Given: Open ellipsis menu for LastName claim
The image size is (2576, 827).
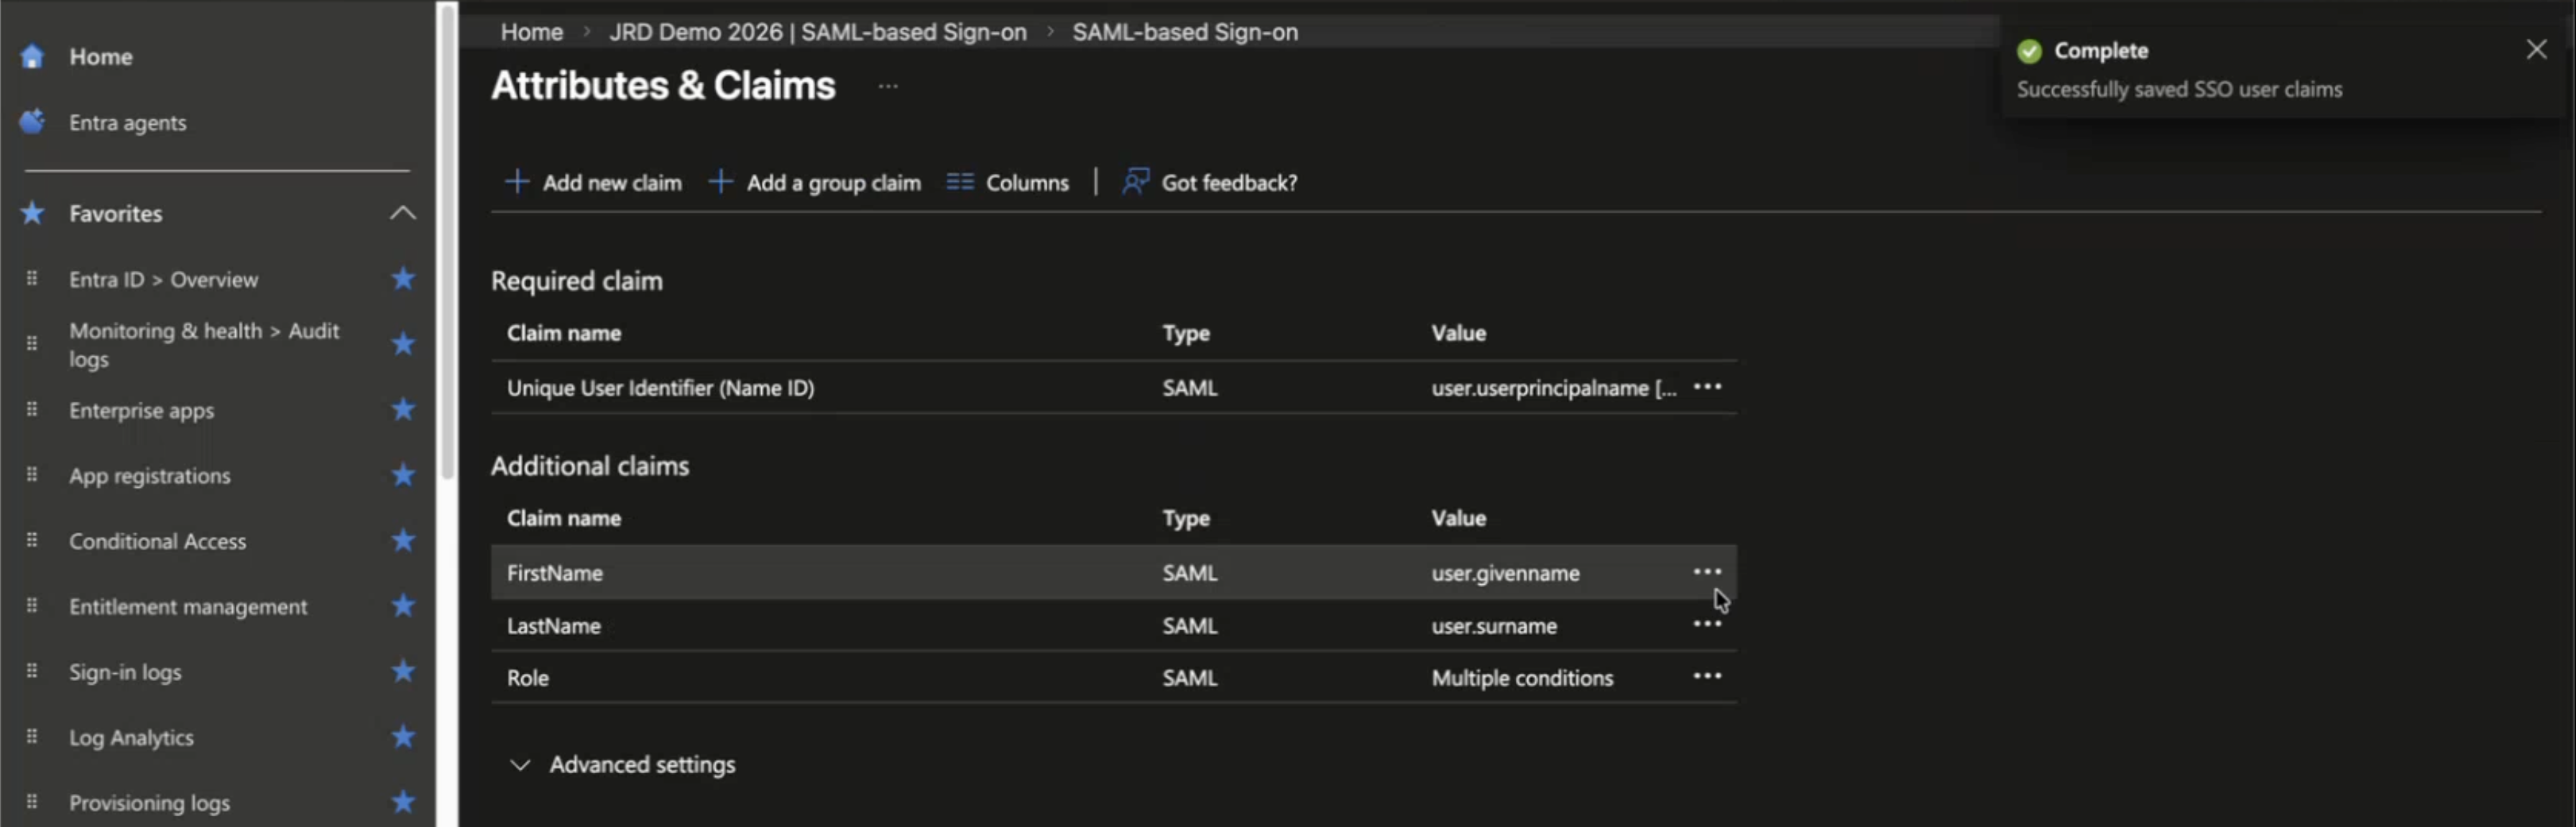Looking at the screenshot, I should pos(1707,624).
